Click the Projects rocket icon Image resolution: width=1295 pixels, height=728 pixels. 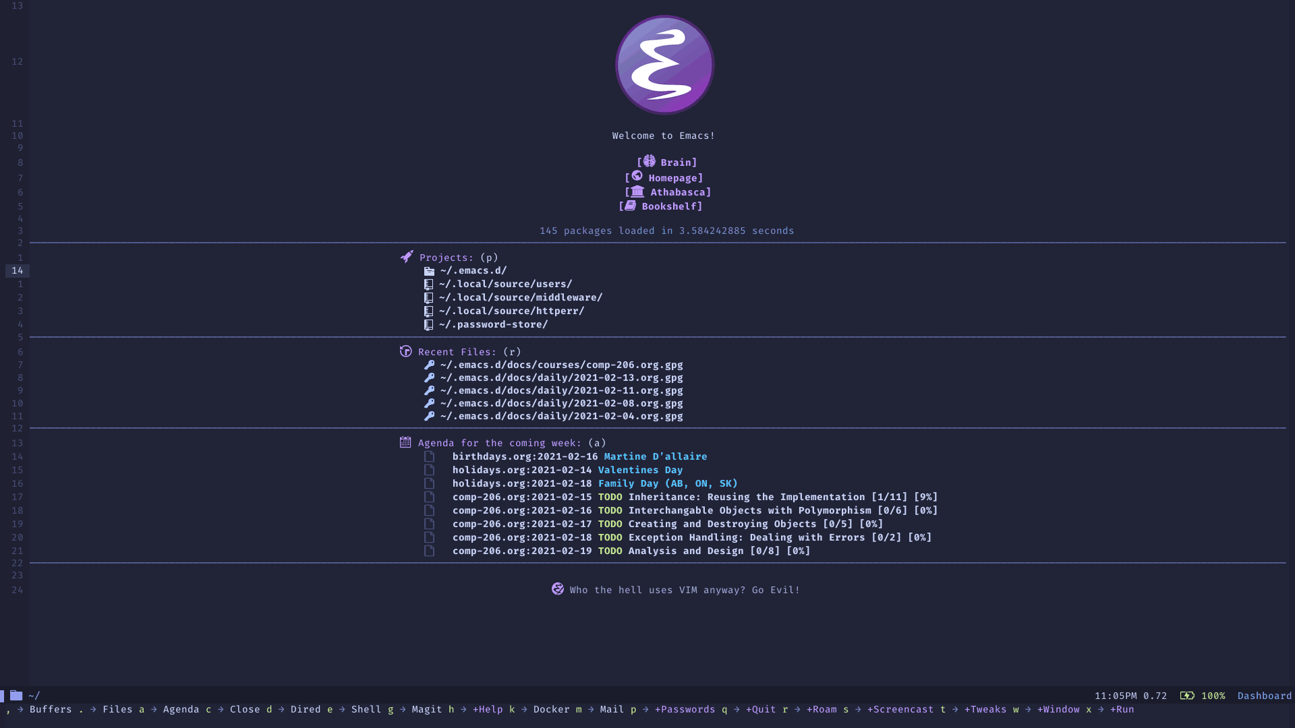pos(405,257)
